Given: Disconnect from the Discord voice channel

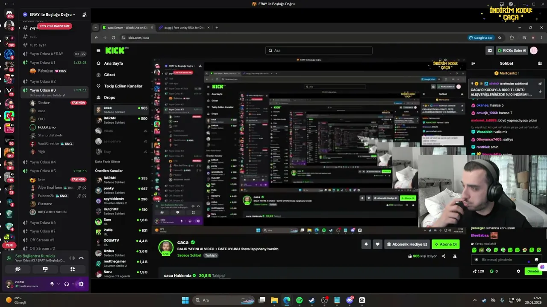Looking at the screenshot, I should (81, 258).
